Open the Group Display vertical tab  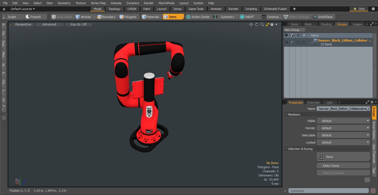coord(374,130)
